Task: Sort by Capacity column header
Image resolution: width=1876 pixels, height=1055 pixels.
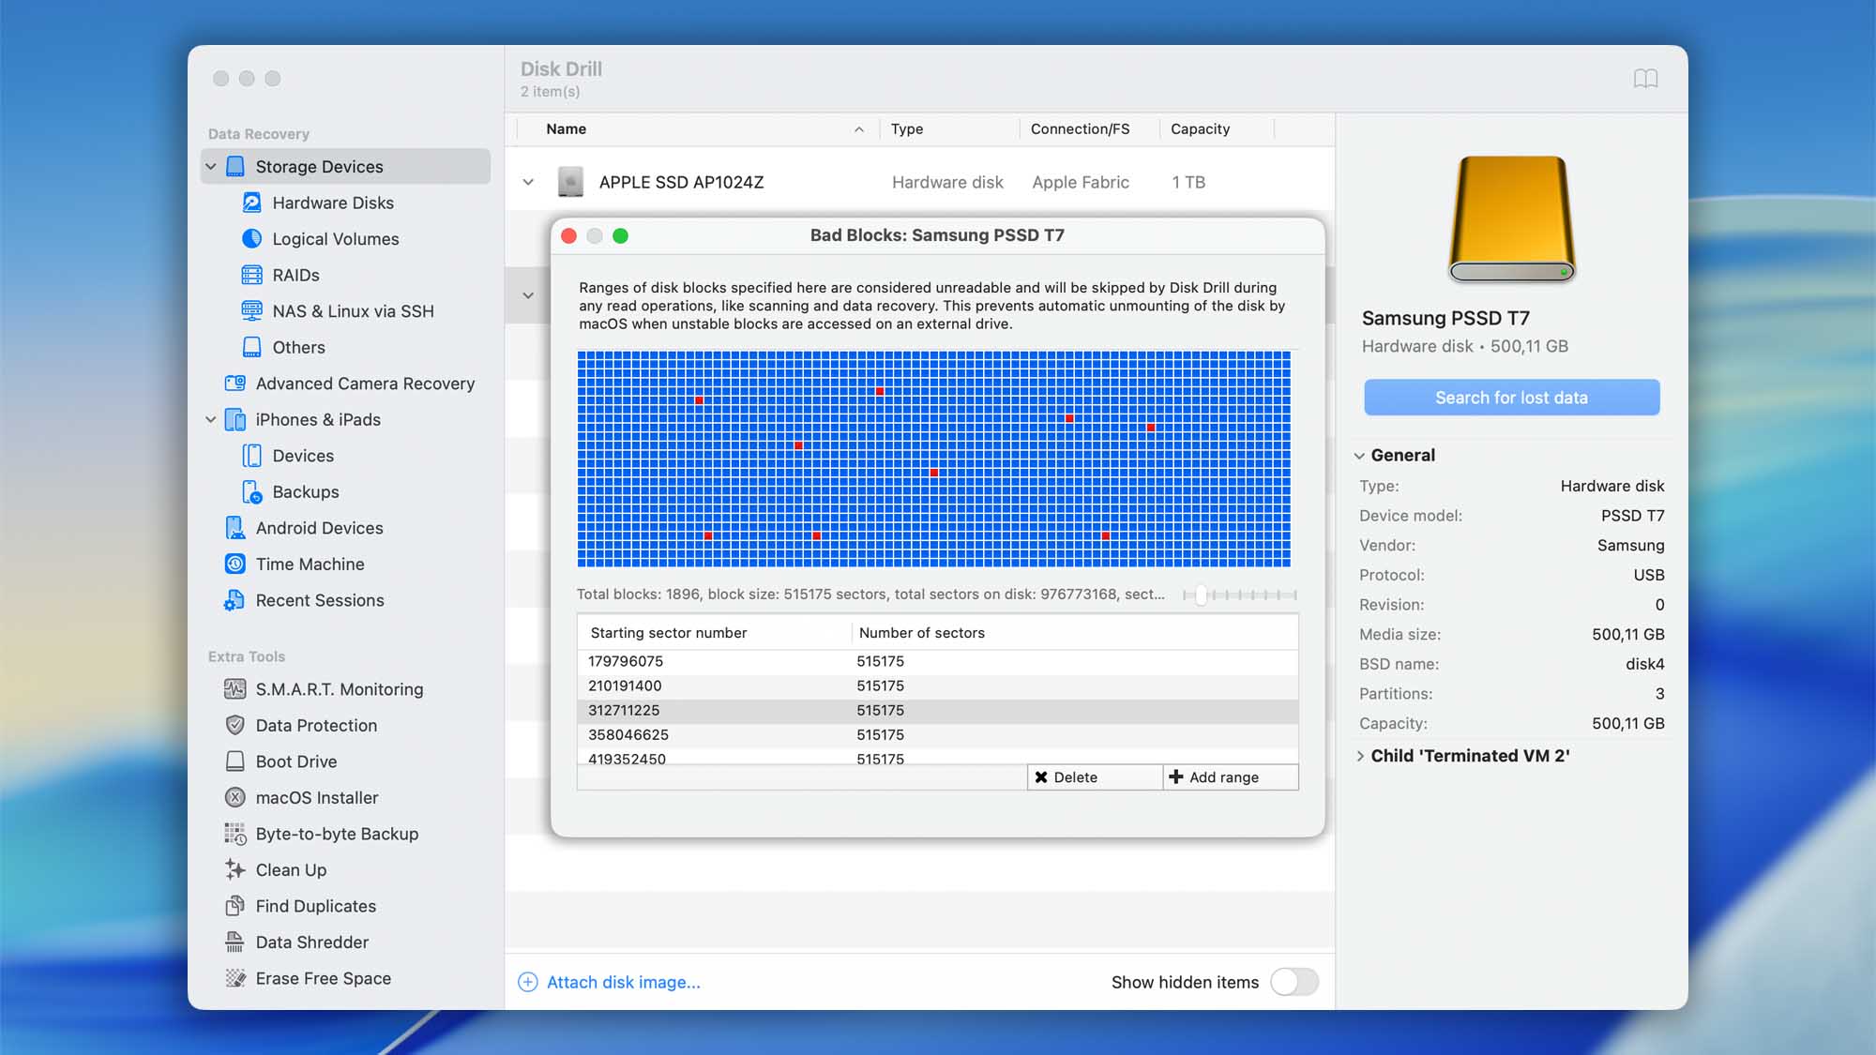Action: [1218, 129]
